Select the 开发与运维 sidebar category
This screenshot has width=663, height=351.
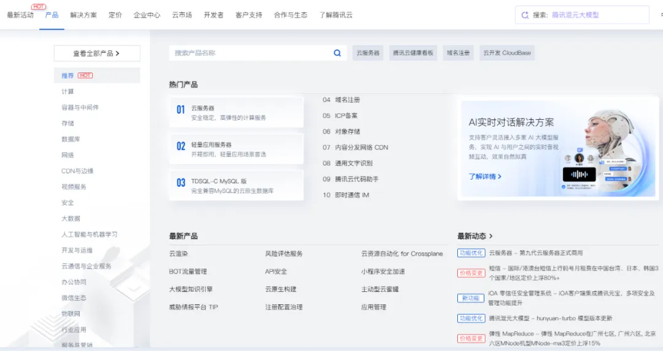[77, 250]
